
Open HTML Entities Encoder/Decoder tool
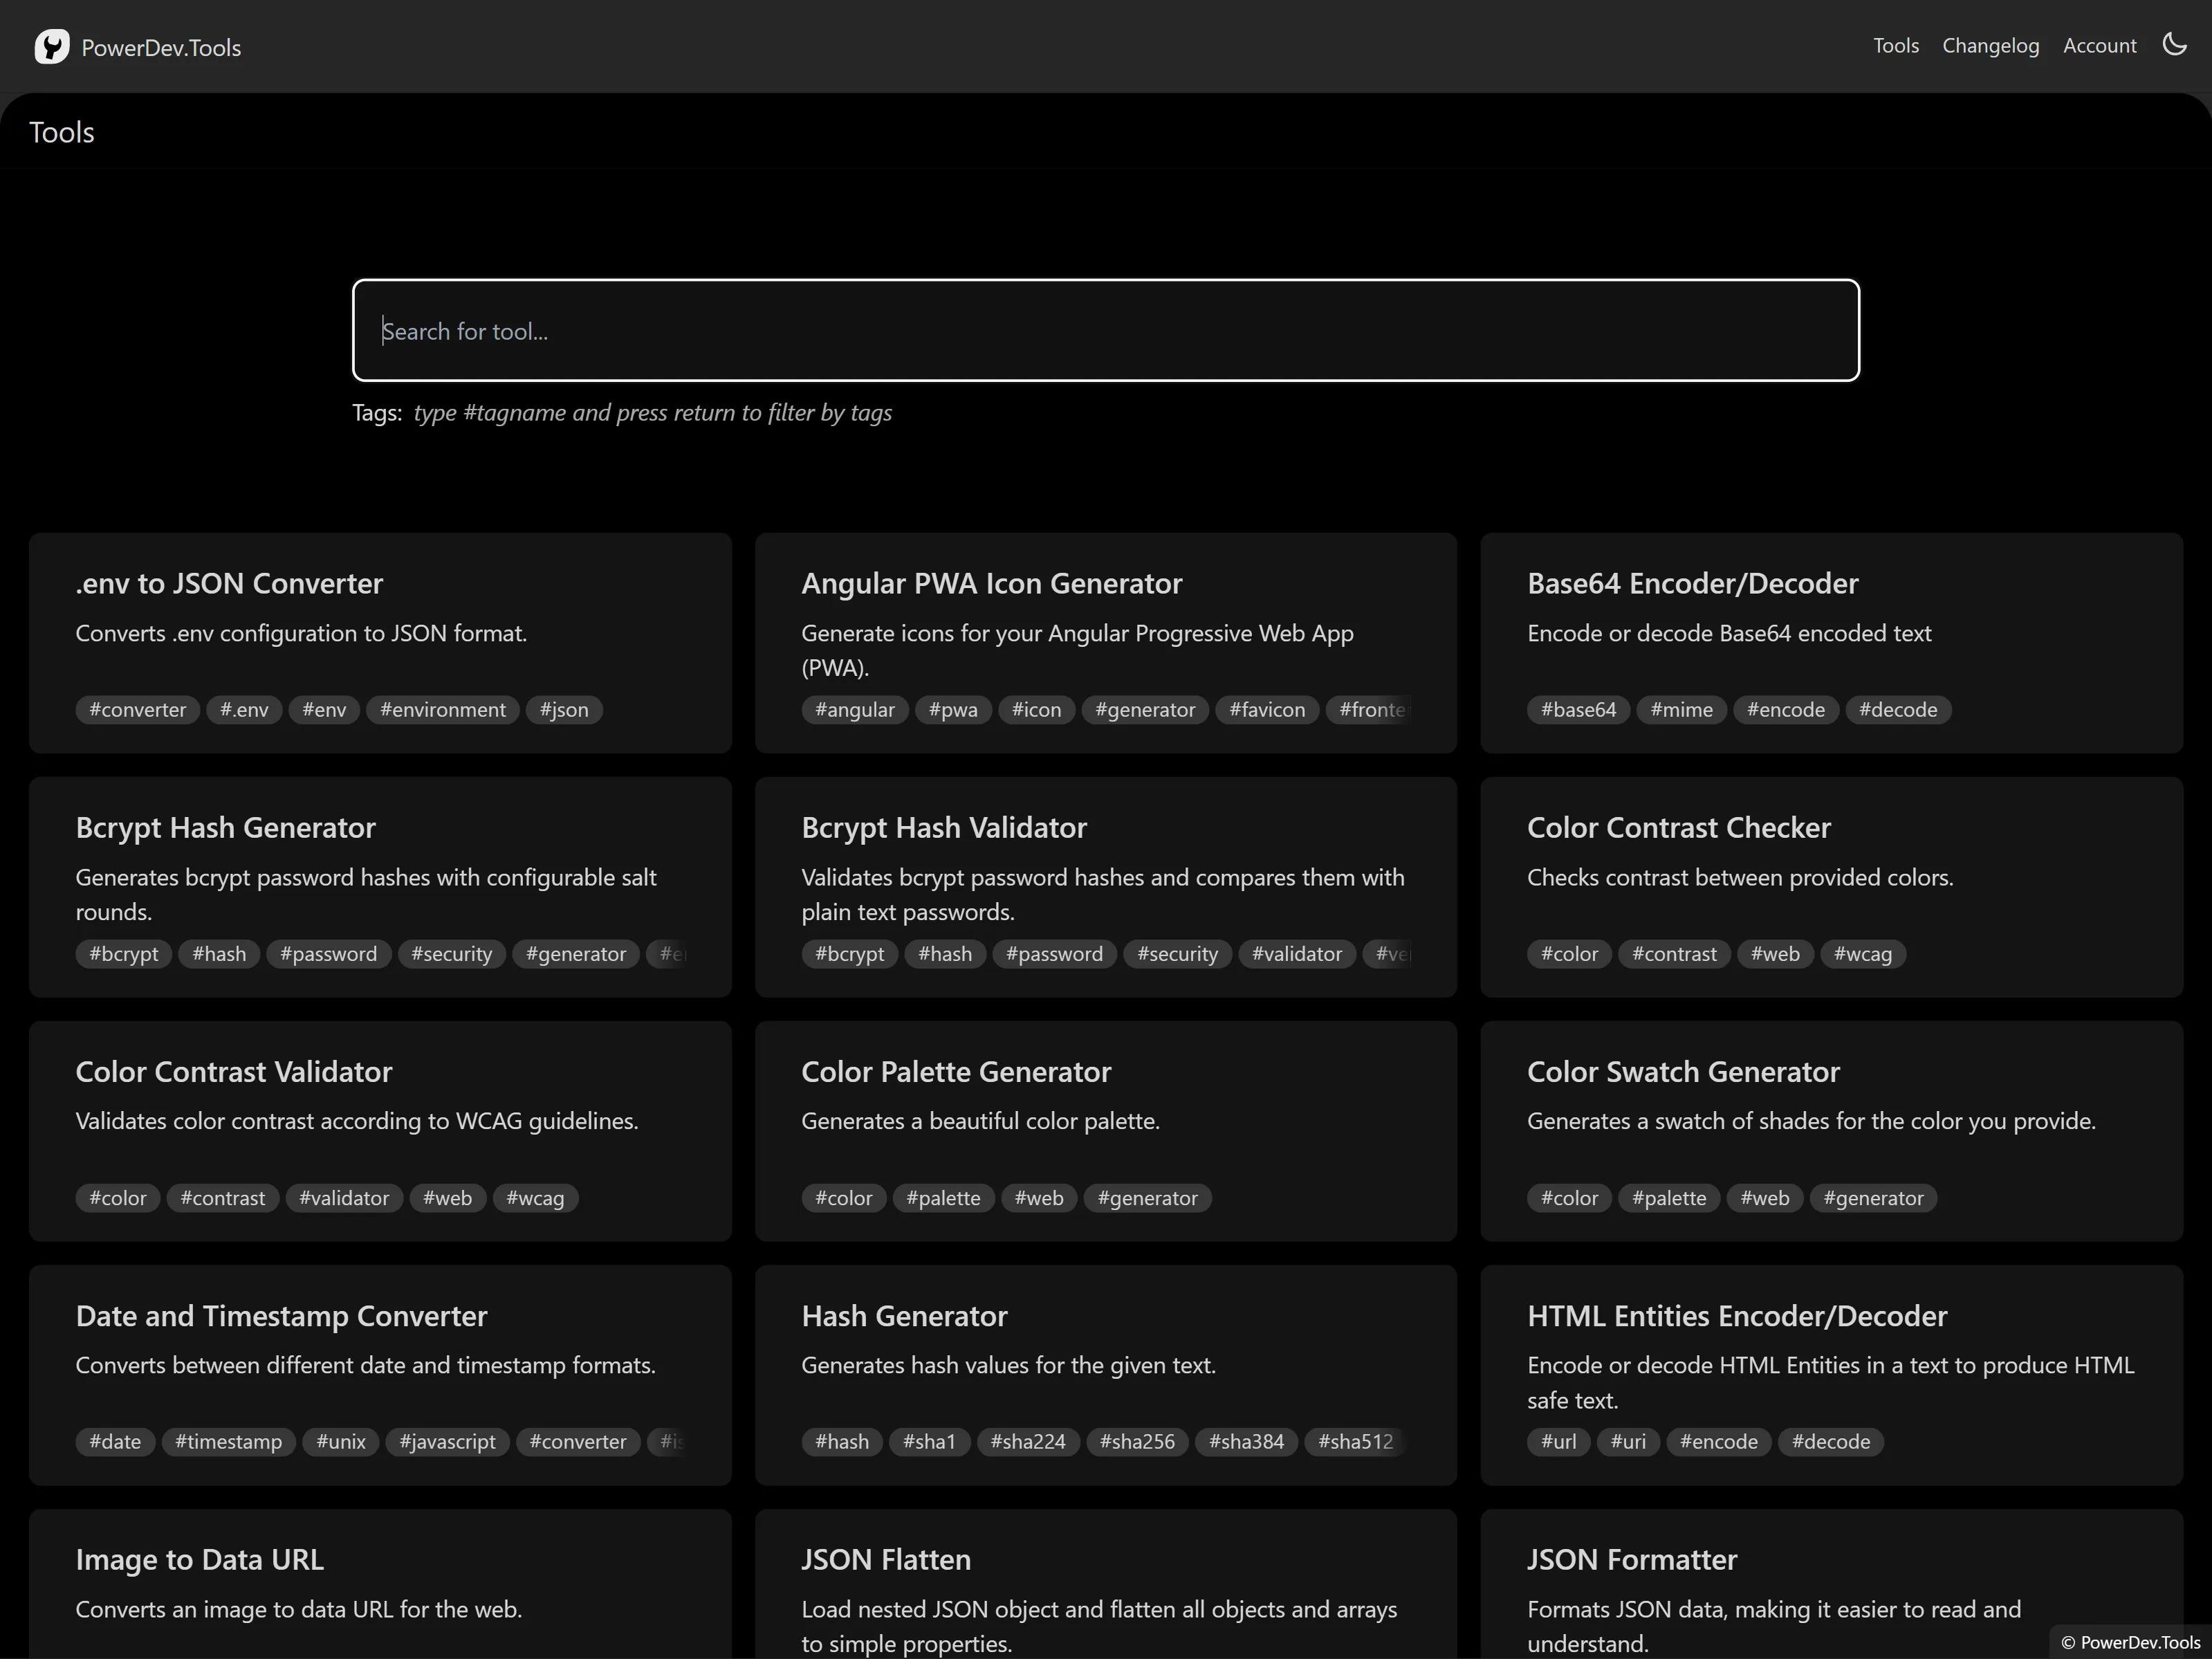pos(1736,1315)
